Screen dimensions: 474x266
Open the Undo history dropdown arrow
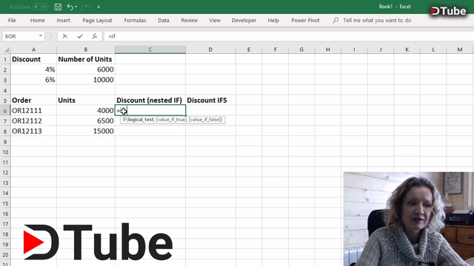[76, 7]
